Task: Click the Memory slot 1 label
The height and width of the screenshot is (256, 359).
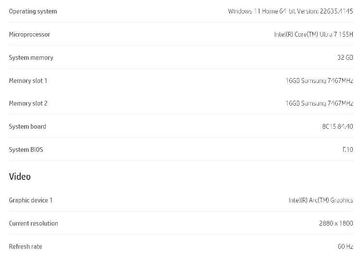Action: click(28, 81)
